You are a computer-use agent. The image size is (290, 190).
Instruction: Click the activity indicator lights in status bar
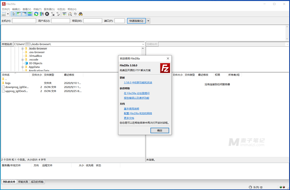point(282,187)
